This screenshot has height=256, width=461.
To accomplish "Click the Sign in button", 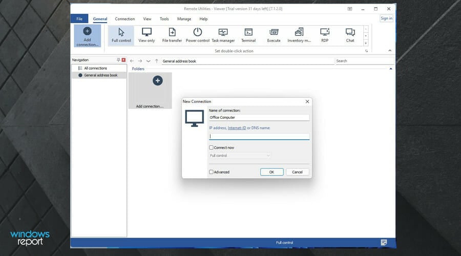I will pyautogui.click(x=386, y=18).
